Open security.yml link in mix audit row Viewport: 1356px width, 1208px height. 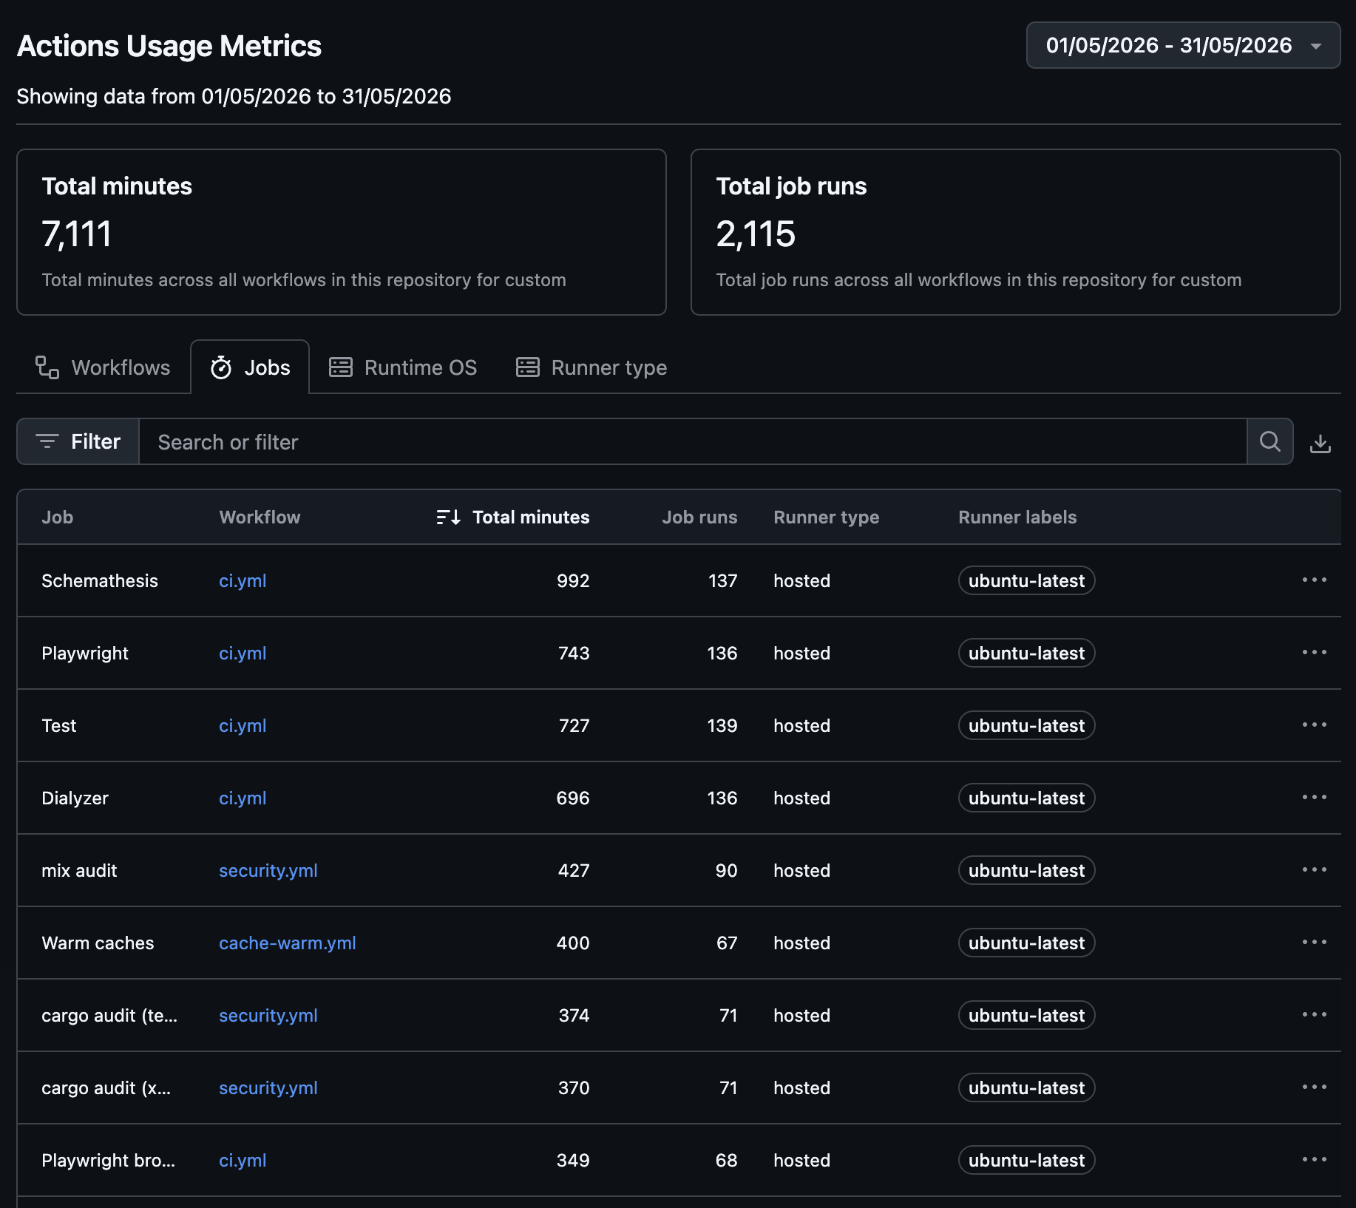268,870
